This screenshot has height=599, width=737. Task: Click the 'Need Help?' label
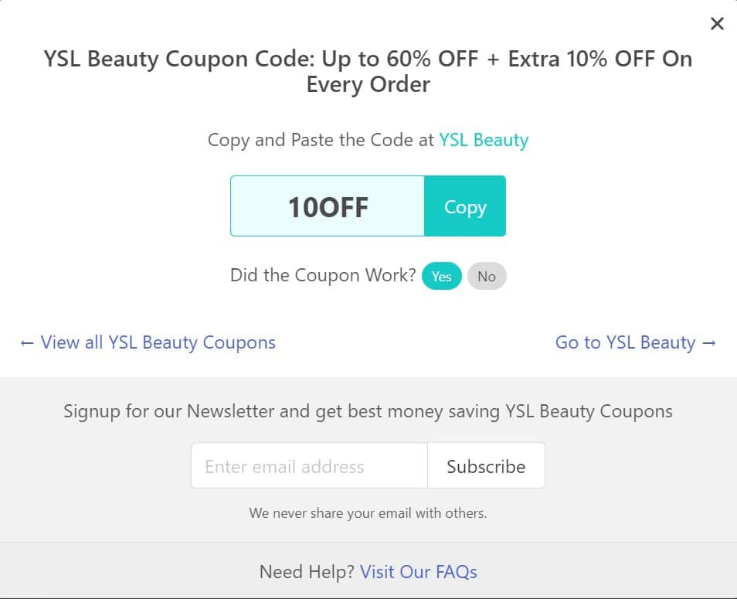click(x=307, y=572)
